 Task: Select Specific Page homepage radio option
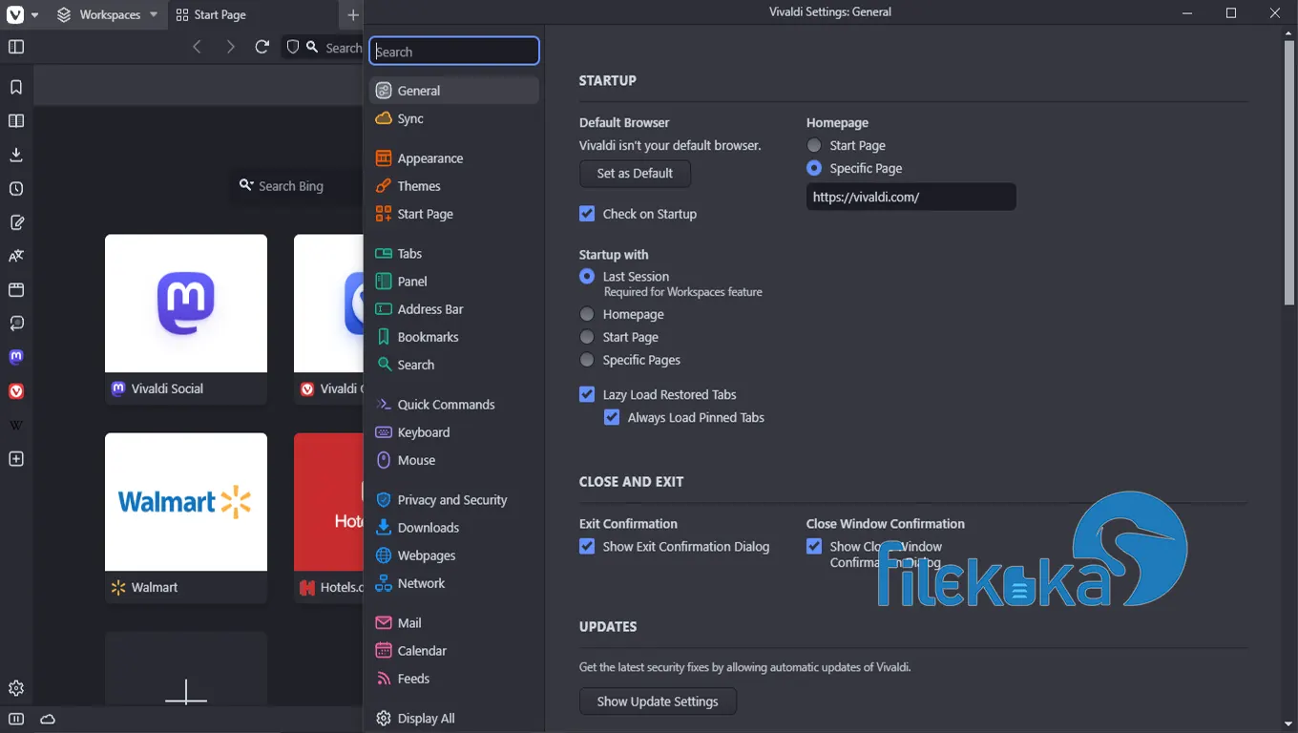coord(814,168)
